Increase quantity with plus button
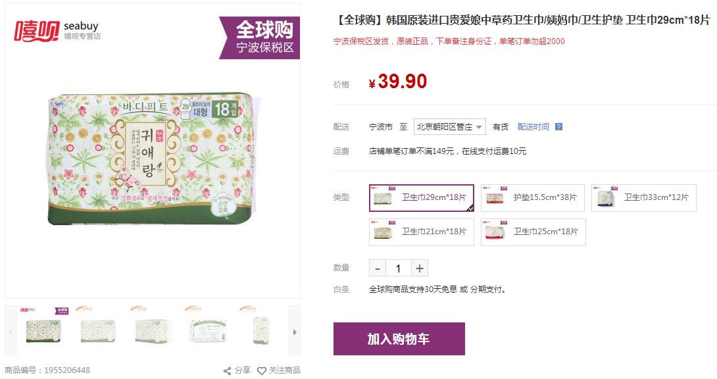The image size is (717, 379). click(x=420, y=268)
